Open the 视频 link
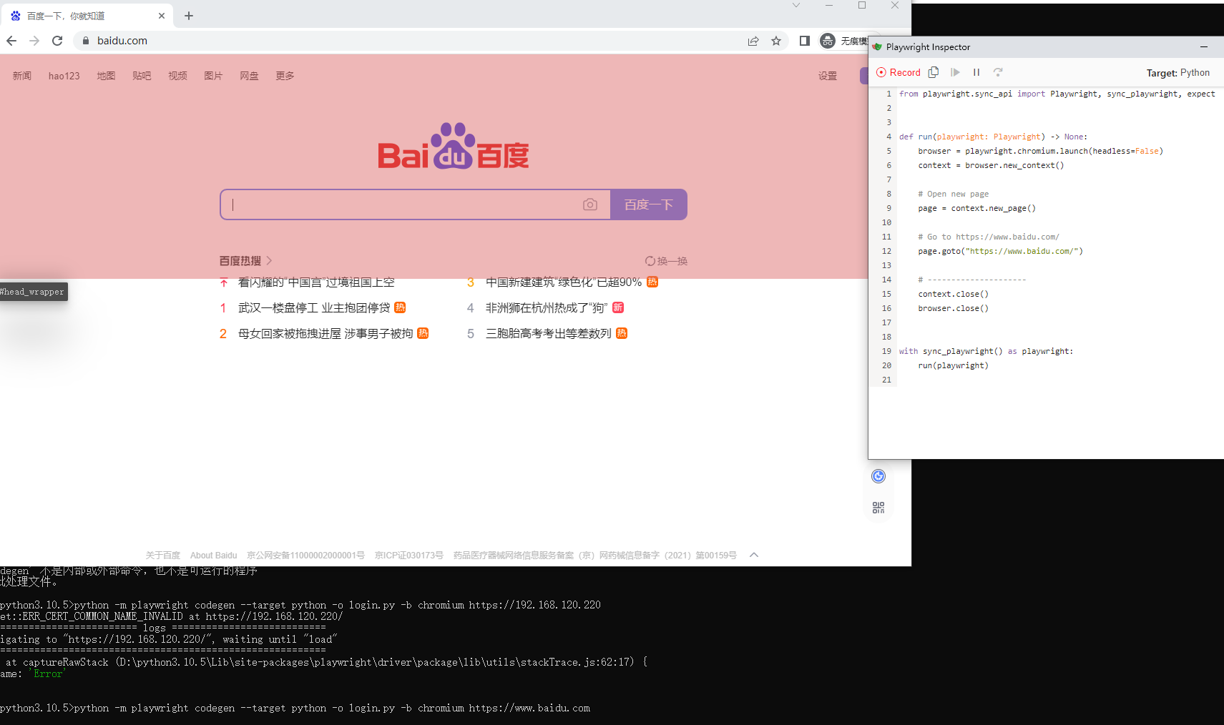Screen dimensions: 1224x725 pos(177,76)
